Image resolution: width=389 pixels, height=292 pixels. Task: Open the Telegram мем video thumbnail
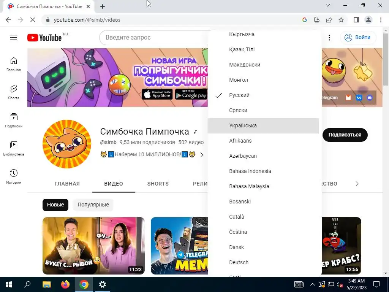click(x=179, y=246)
